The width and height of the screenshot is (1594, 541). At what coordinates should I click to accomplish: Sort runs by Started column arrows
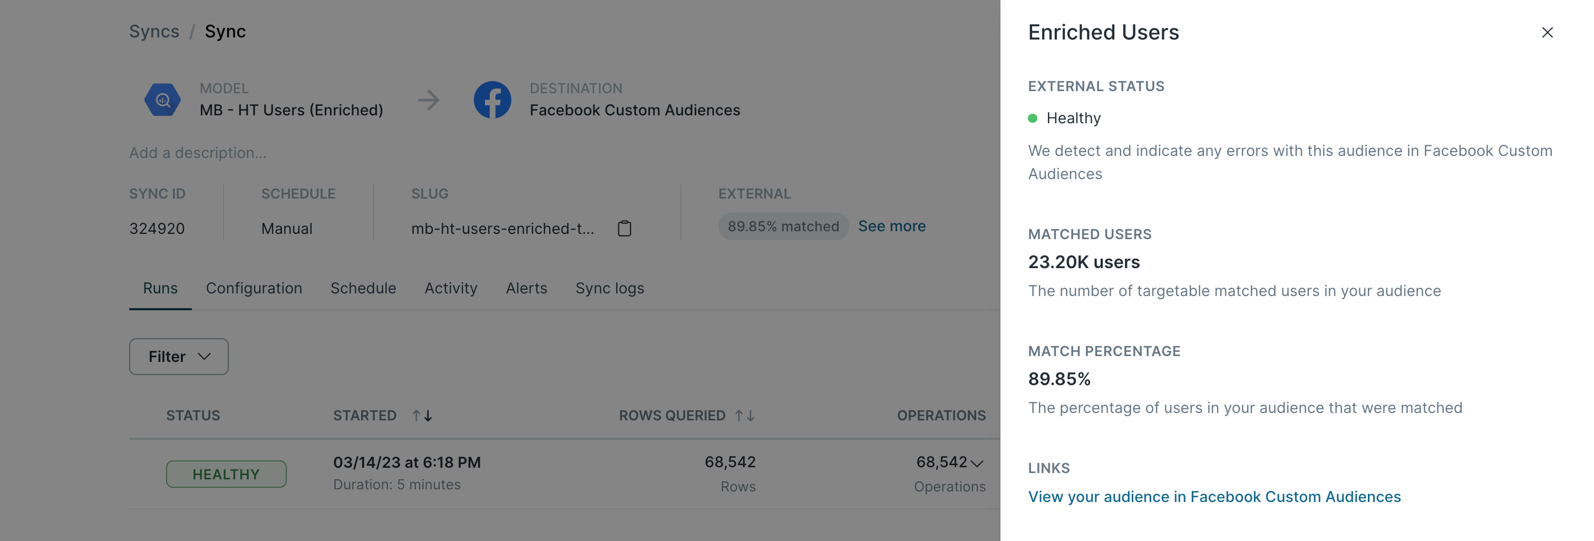pyautogui.click(x=423, y=416)
